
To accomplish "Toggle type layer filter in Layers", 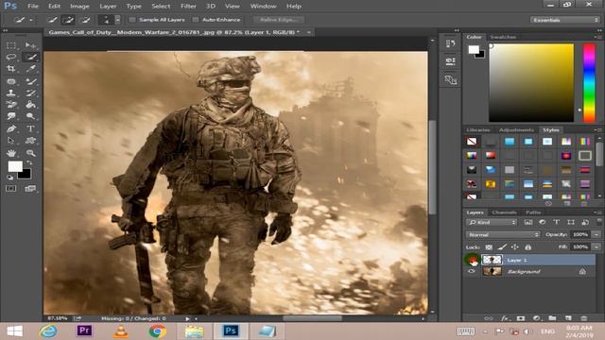I will [556, 222].
